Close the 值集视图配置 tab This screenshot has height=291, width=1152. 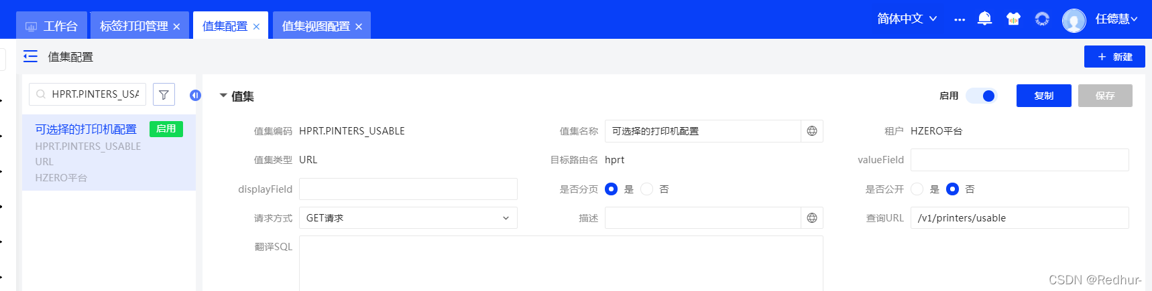point(359,27)
